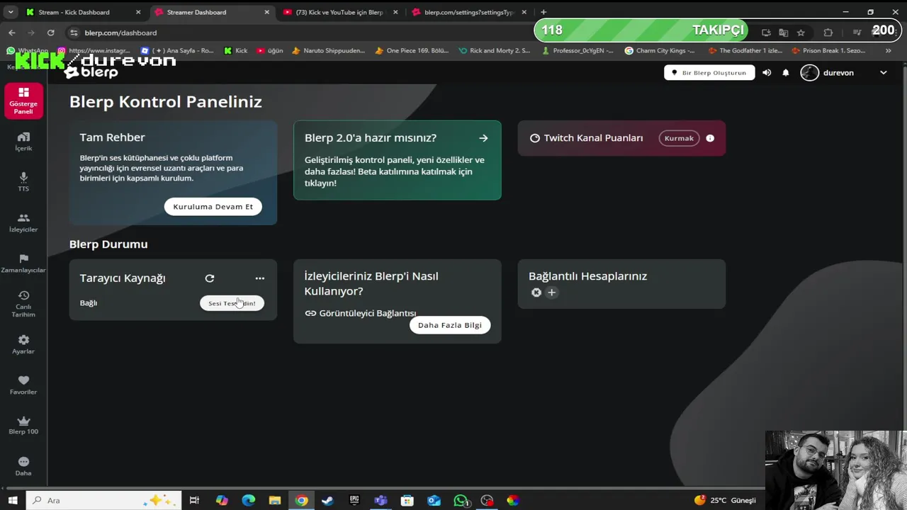The image size is (907, 510).
Task: Open the Gösterge Paneli sidebar item
Action: click(23, 101)
